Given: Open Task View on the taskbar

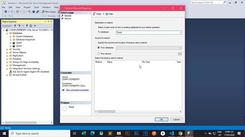Looking at the screenshot, I should pyautogui.click(x=75, y=134).
